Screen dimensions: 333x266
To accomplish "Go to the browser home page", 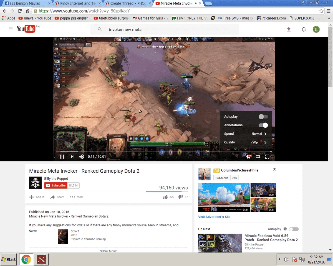I will 27,11.
